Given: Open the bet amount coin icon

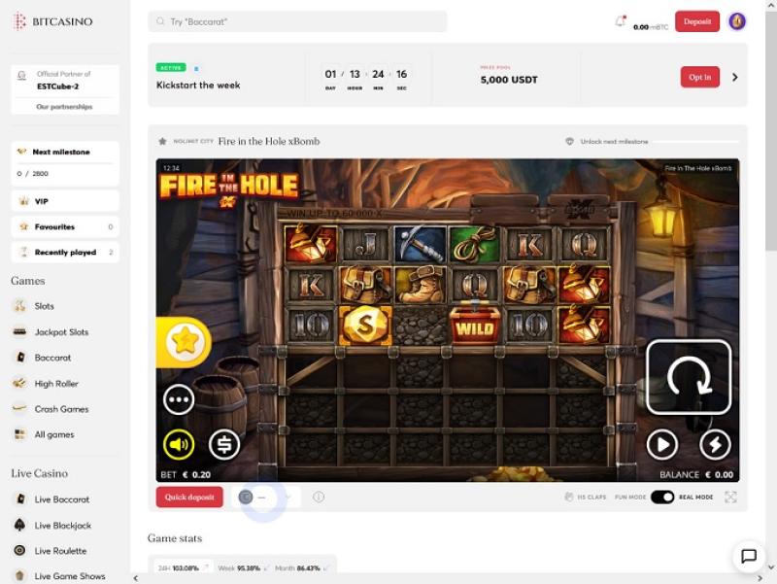Looking at the screenshot, I should point(224,445).
